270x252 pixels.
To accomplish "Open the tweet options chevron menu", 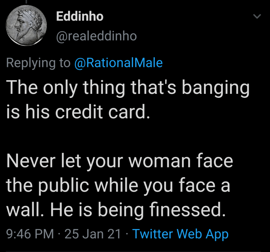I will tap(256, 16).
